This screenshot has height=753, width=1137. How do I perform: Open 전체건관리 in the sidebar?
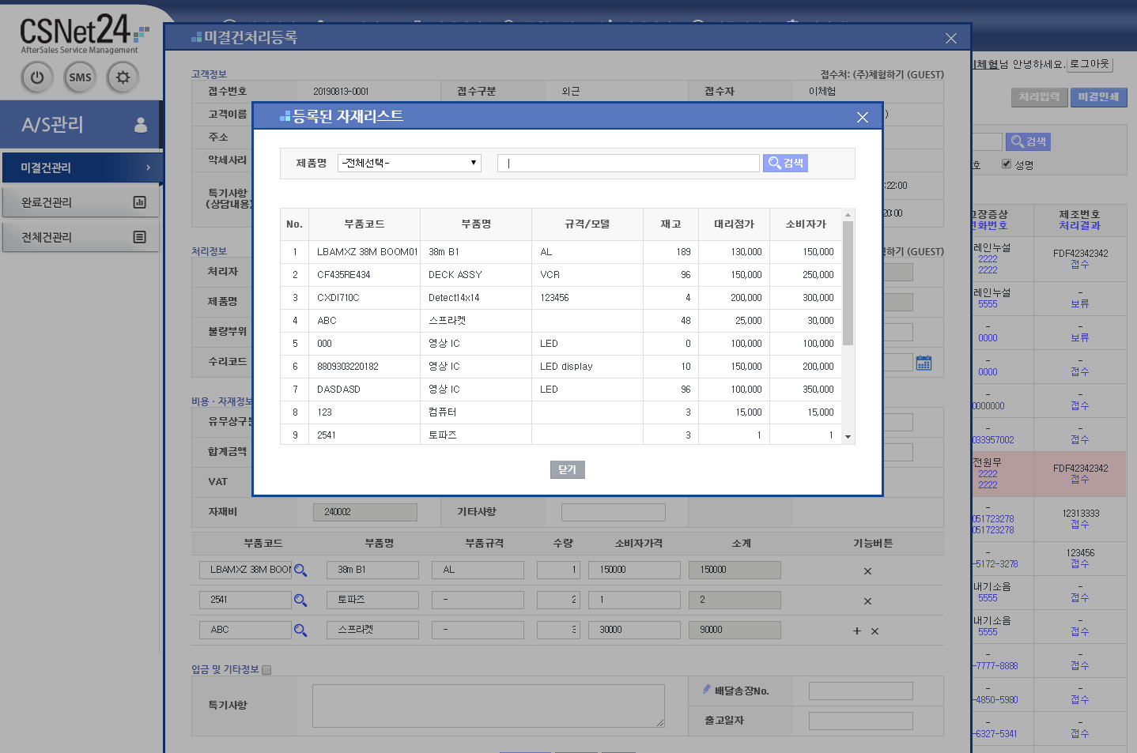(81, 237)
